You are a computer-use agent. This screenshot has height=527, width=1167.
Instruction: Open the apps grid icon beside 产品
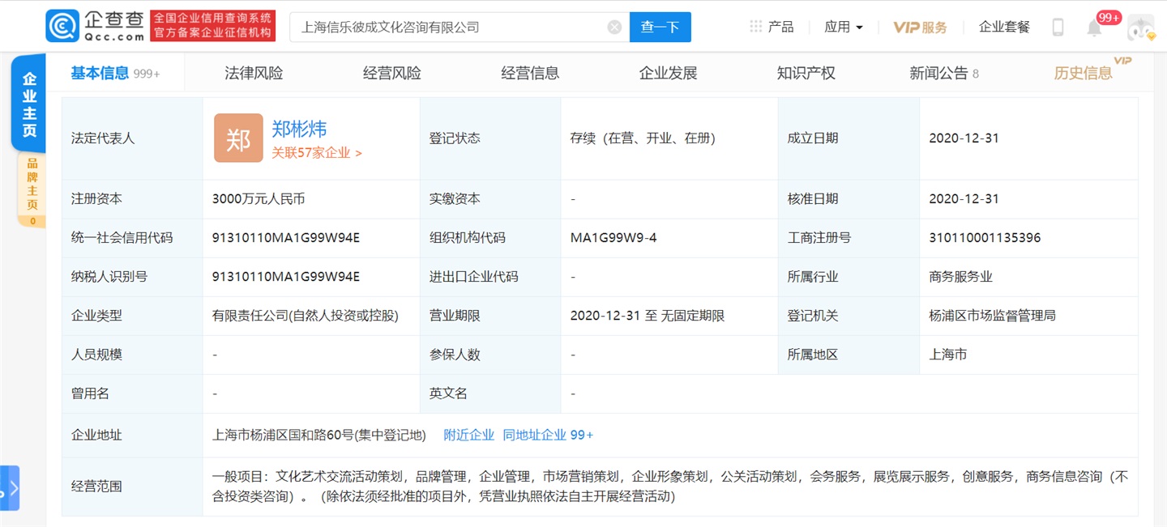click(755, 25)
